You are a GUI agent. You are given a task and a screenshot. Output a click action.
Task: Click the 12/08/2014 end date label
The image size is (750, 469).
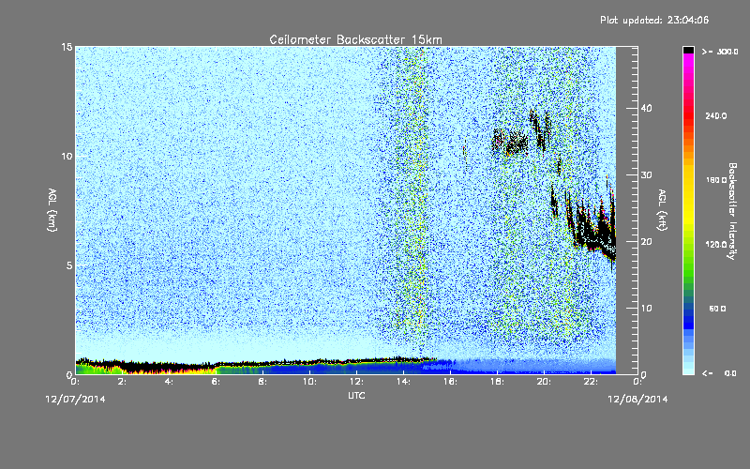click(637, 400)
